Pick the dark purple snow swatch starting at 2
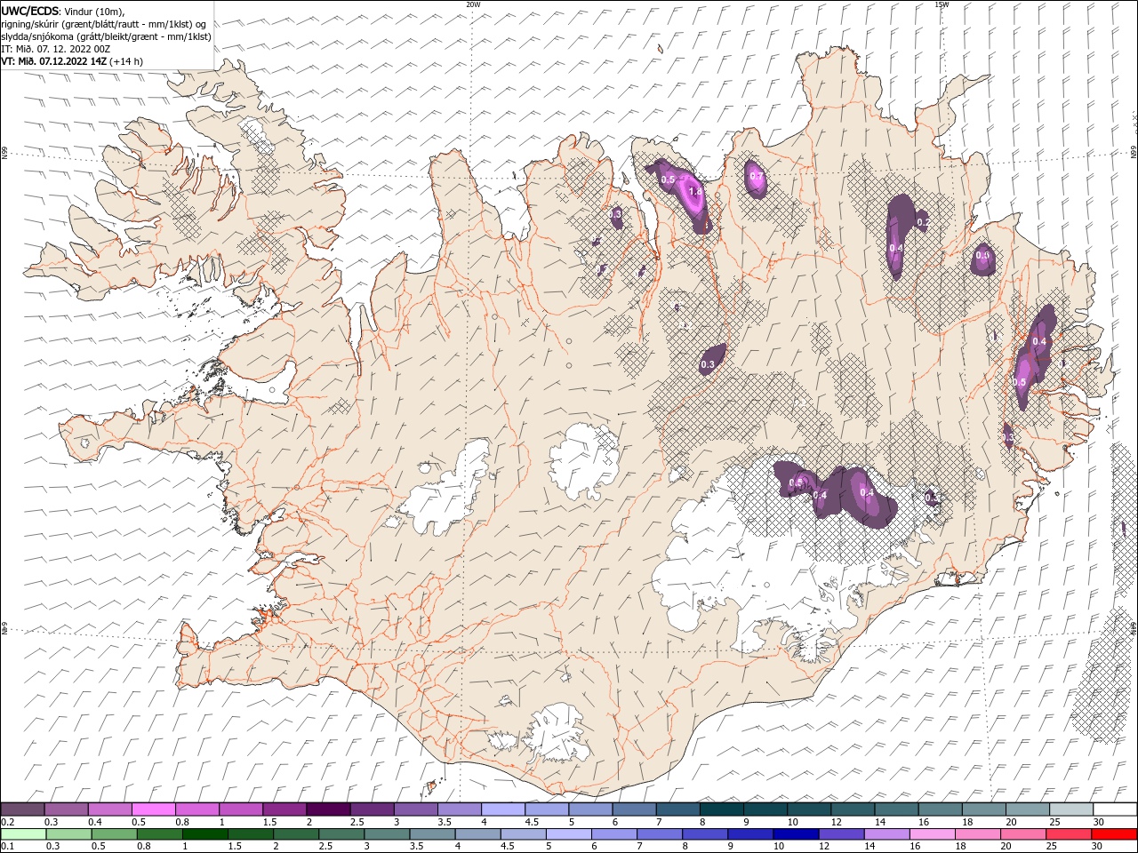Screen dimensions: 1138x853 pos(328,809)
